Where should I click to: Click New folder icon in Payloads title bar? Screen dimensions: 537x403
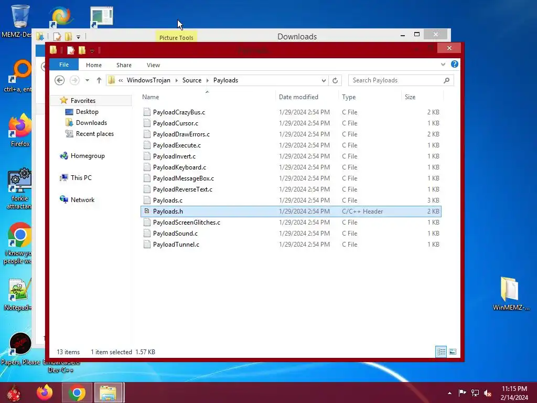point(82,50)
